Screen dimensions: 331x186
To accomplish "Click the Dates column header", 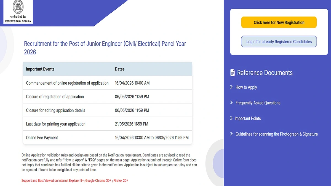I will click(119, 69).
